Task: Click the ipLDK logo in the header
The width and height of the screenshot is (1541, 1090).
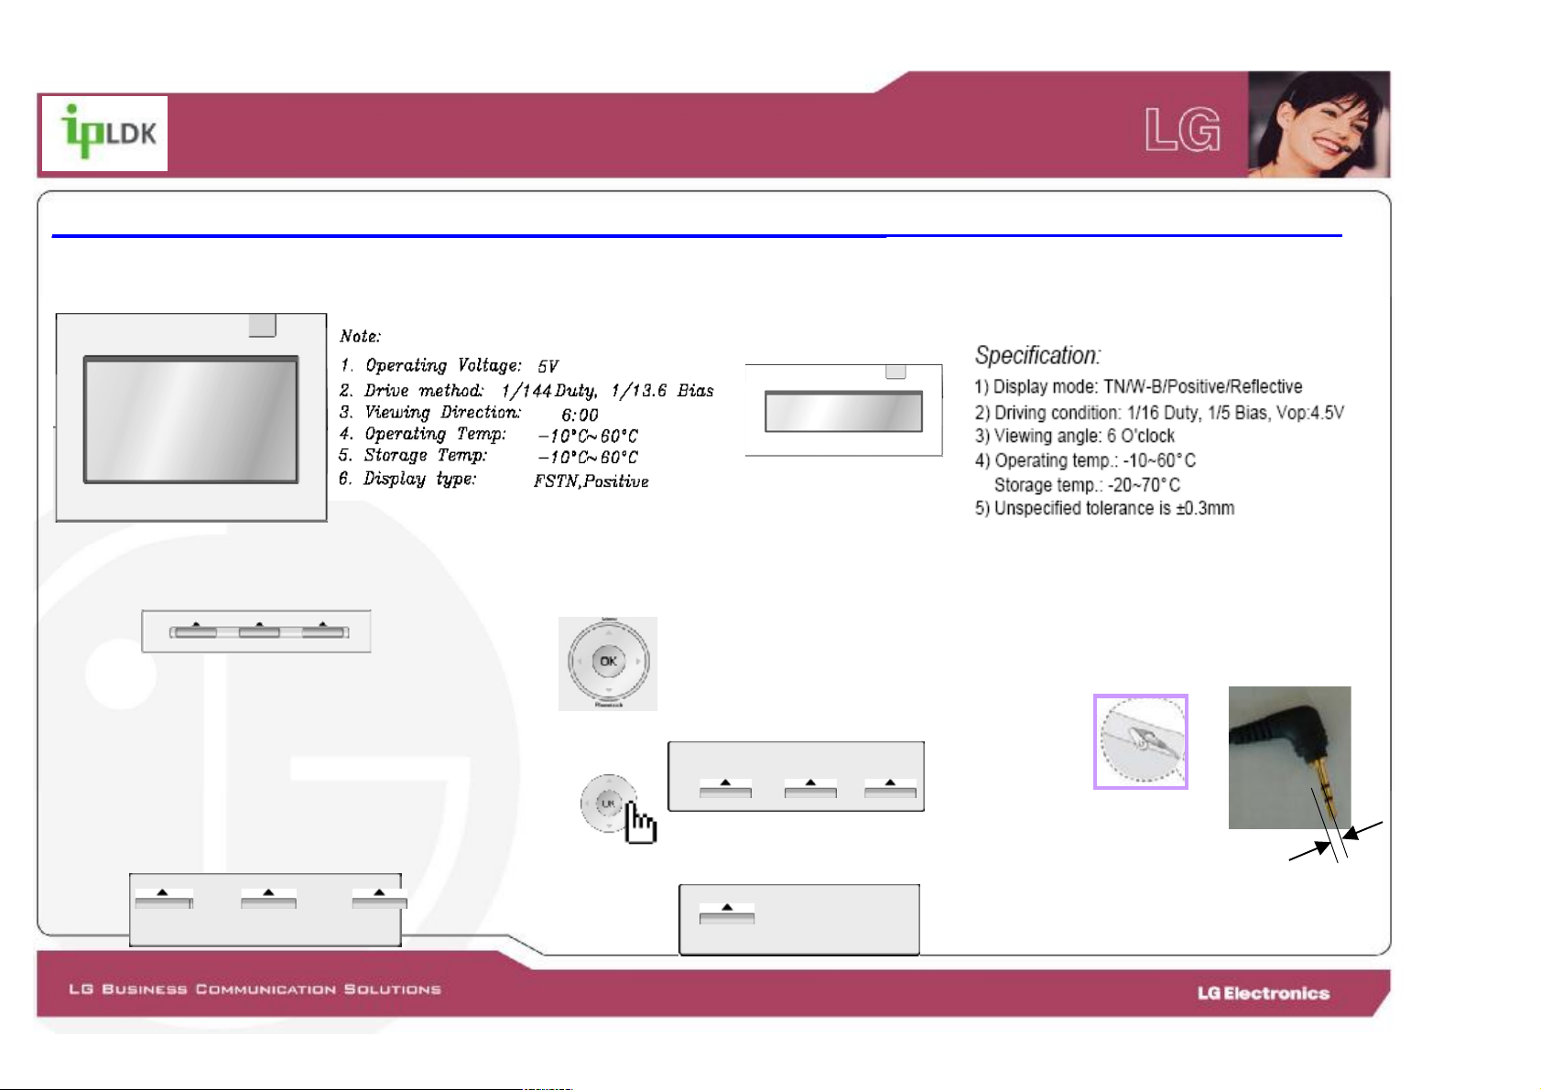Action: (x=104, y=134)
